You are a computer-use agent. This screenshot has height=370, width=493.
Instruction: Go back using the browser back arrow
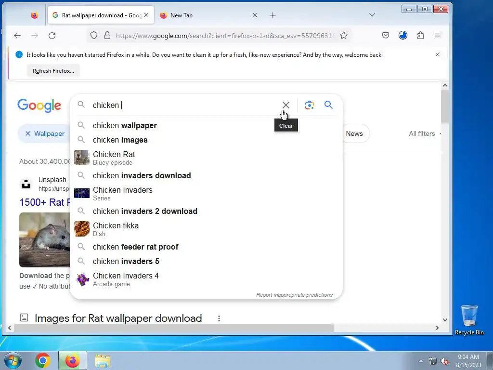[x=17, y=36]
